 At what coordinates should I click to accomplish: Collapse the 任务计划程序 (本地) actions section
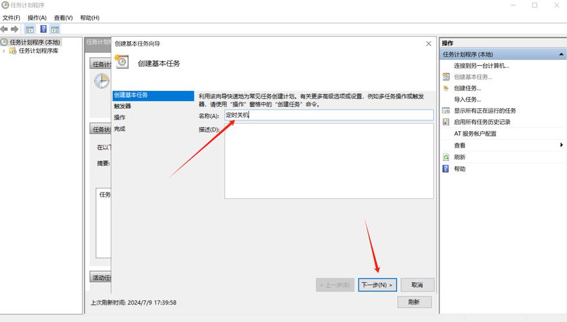tap(561, 54)
